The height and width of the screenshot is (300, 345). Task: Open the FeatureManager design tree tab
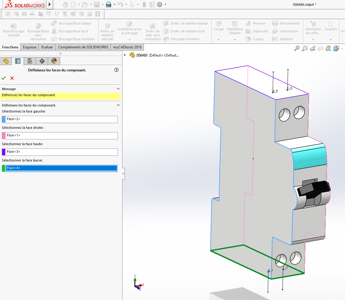(x=6, y=61)
